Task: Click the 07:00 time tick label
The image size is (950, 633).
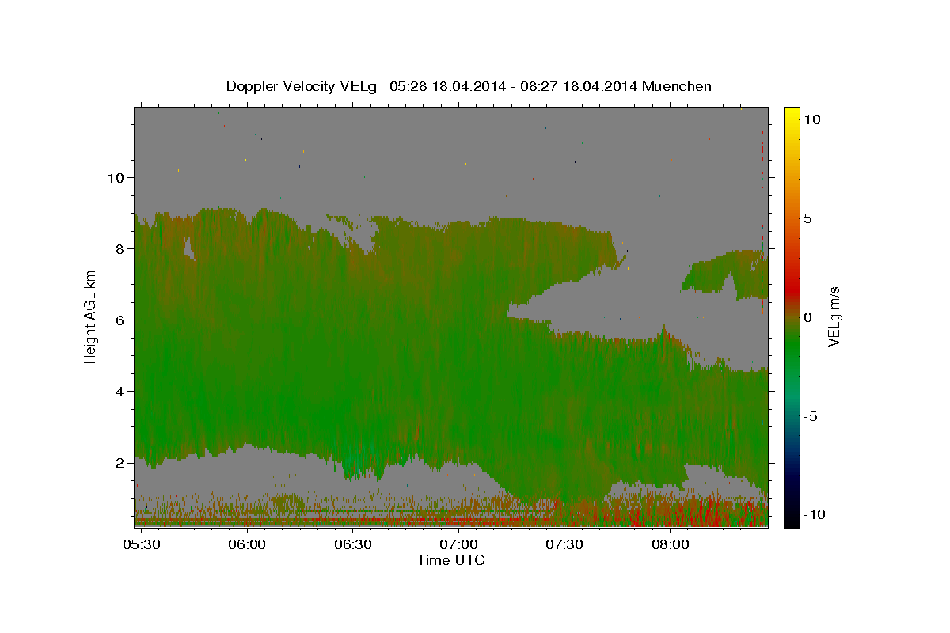Action: click(x=458, y=545)
